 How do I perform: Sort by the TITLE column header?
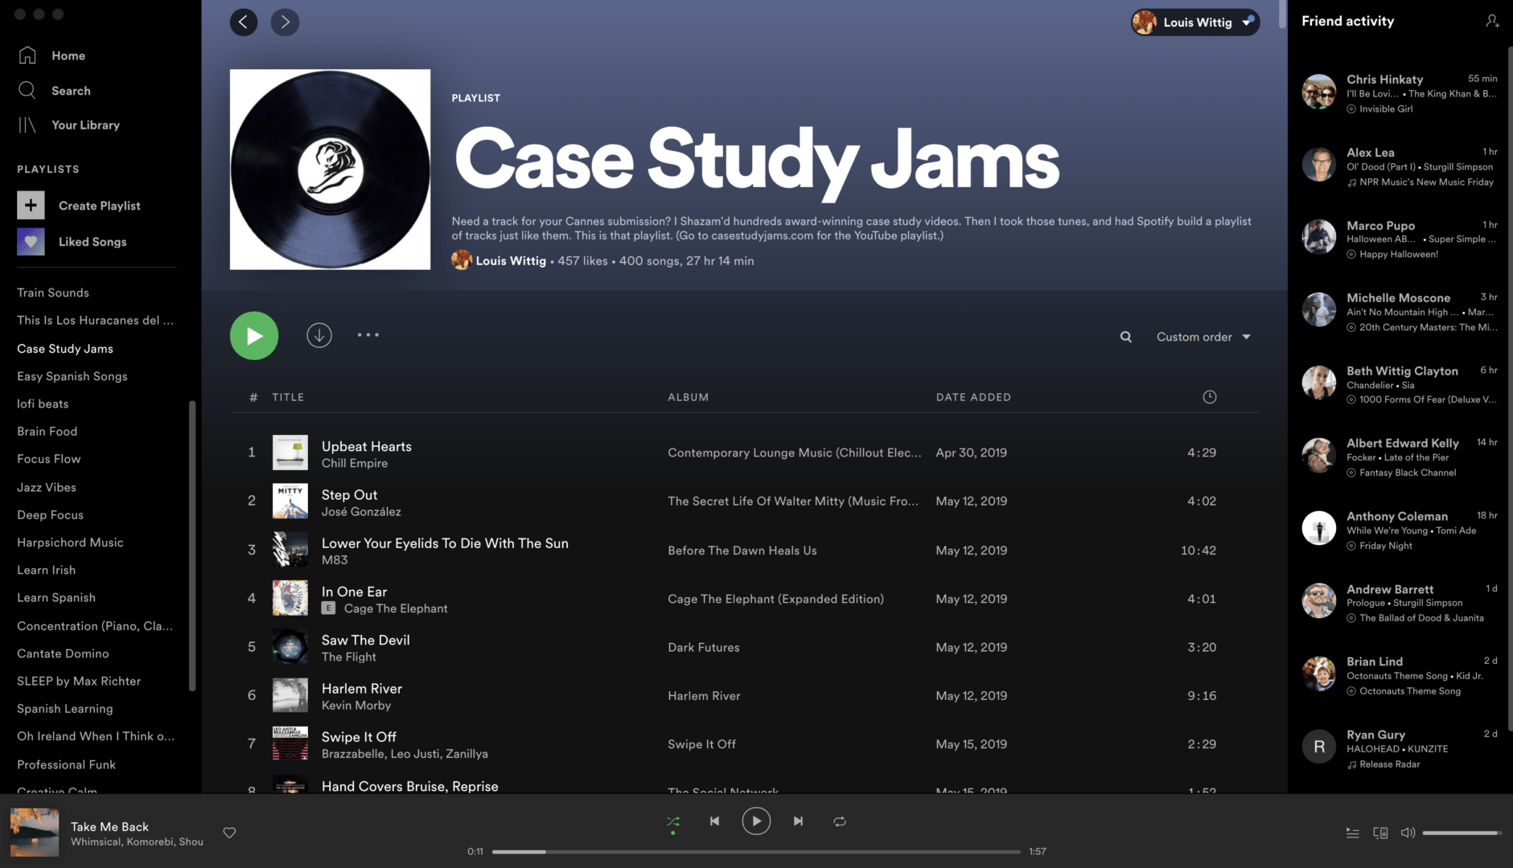pyautogui.click(x=288, y=397)
